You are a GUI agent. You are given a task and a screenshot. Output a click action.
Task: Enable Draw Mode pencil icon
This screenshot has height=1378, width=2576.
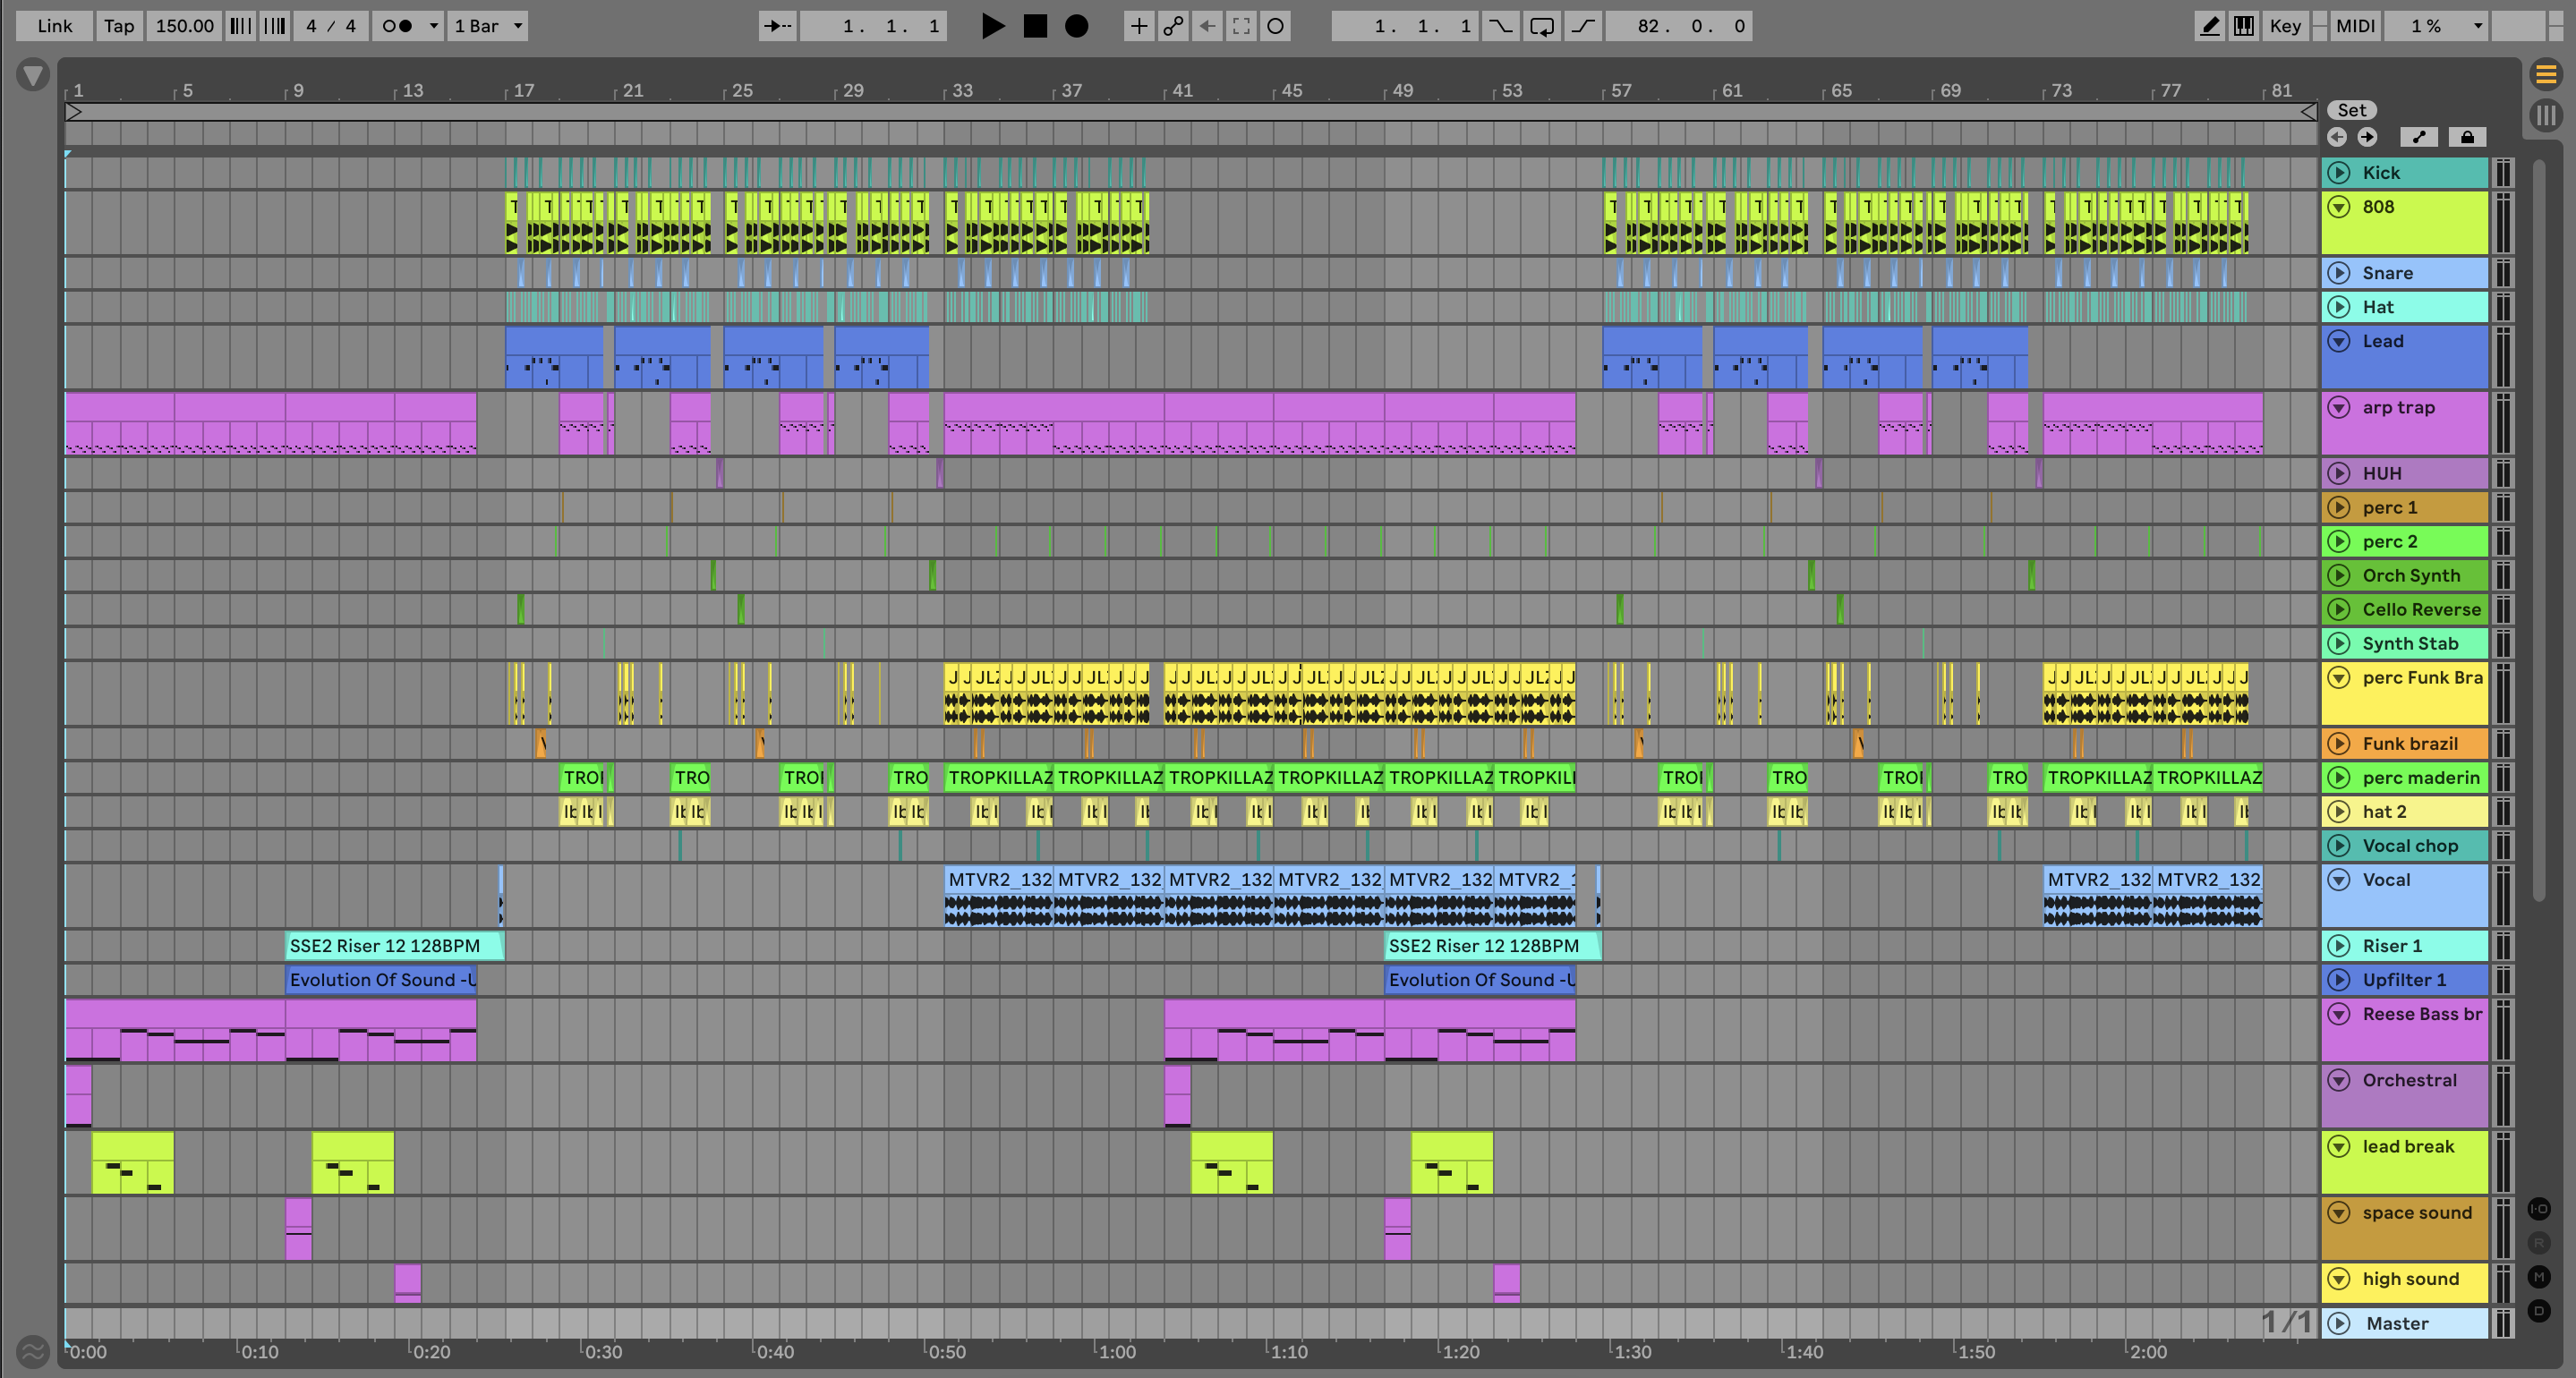(x=2209, y=26)
